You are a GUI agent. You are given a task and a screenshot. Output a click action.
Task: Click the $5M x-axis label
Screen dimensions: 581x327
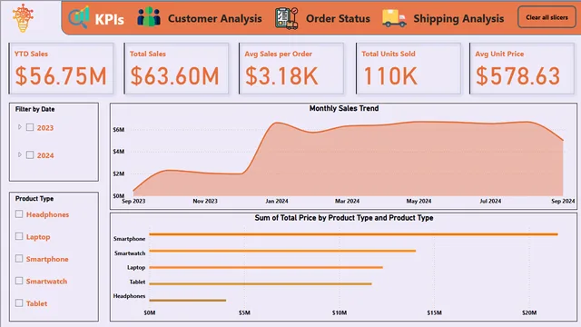click(x=244, y=312)
